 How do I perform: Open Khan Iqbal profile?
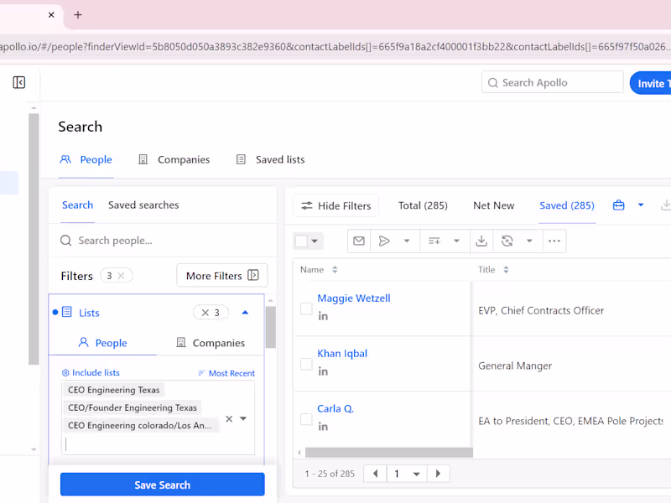click(342, 353)
